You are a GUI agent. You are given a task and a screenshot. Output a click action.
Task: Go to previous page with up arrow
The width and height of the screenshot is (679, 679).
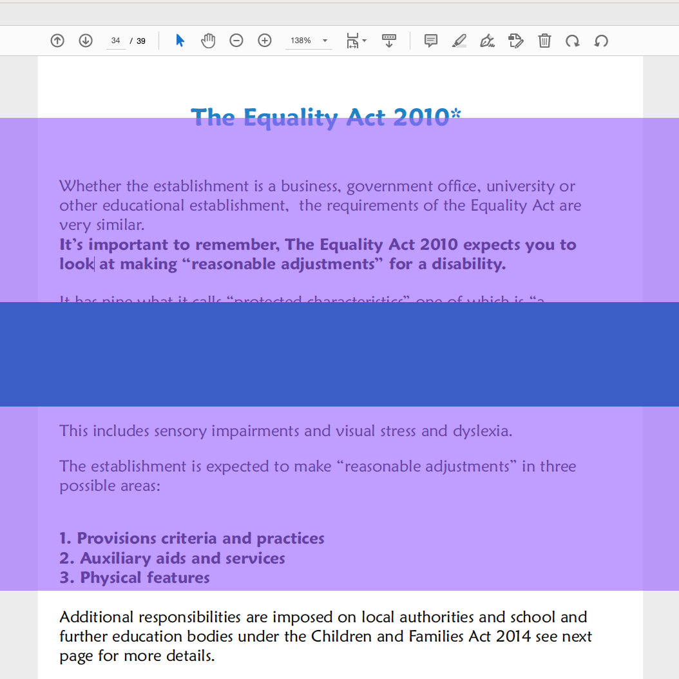[57, 41]
